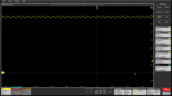Click the Meas 1 yellow channel tag
This screenshot has height=96, width=172.
coord(169,27)
